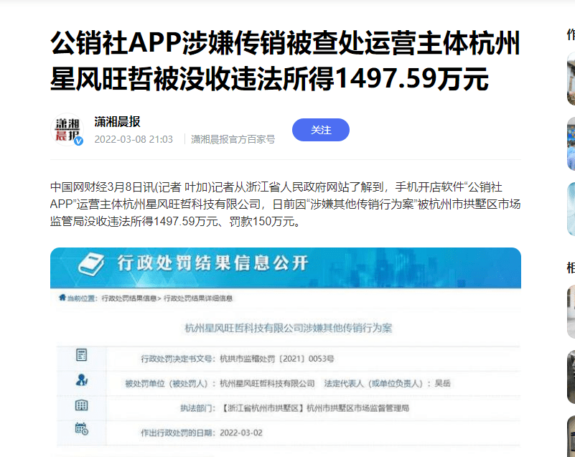The width and height of the screenshot is (575, 457).
Task: Click the calendar icon beside penalty date
Action: (81, 428)
